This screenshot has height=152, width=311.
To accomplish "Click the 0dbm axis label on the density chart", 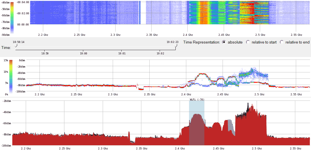I will (21, 60).
